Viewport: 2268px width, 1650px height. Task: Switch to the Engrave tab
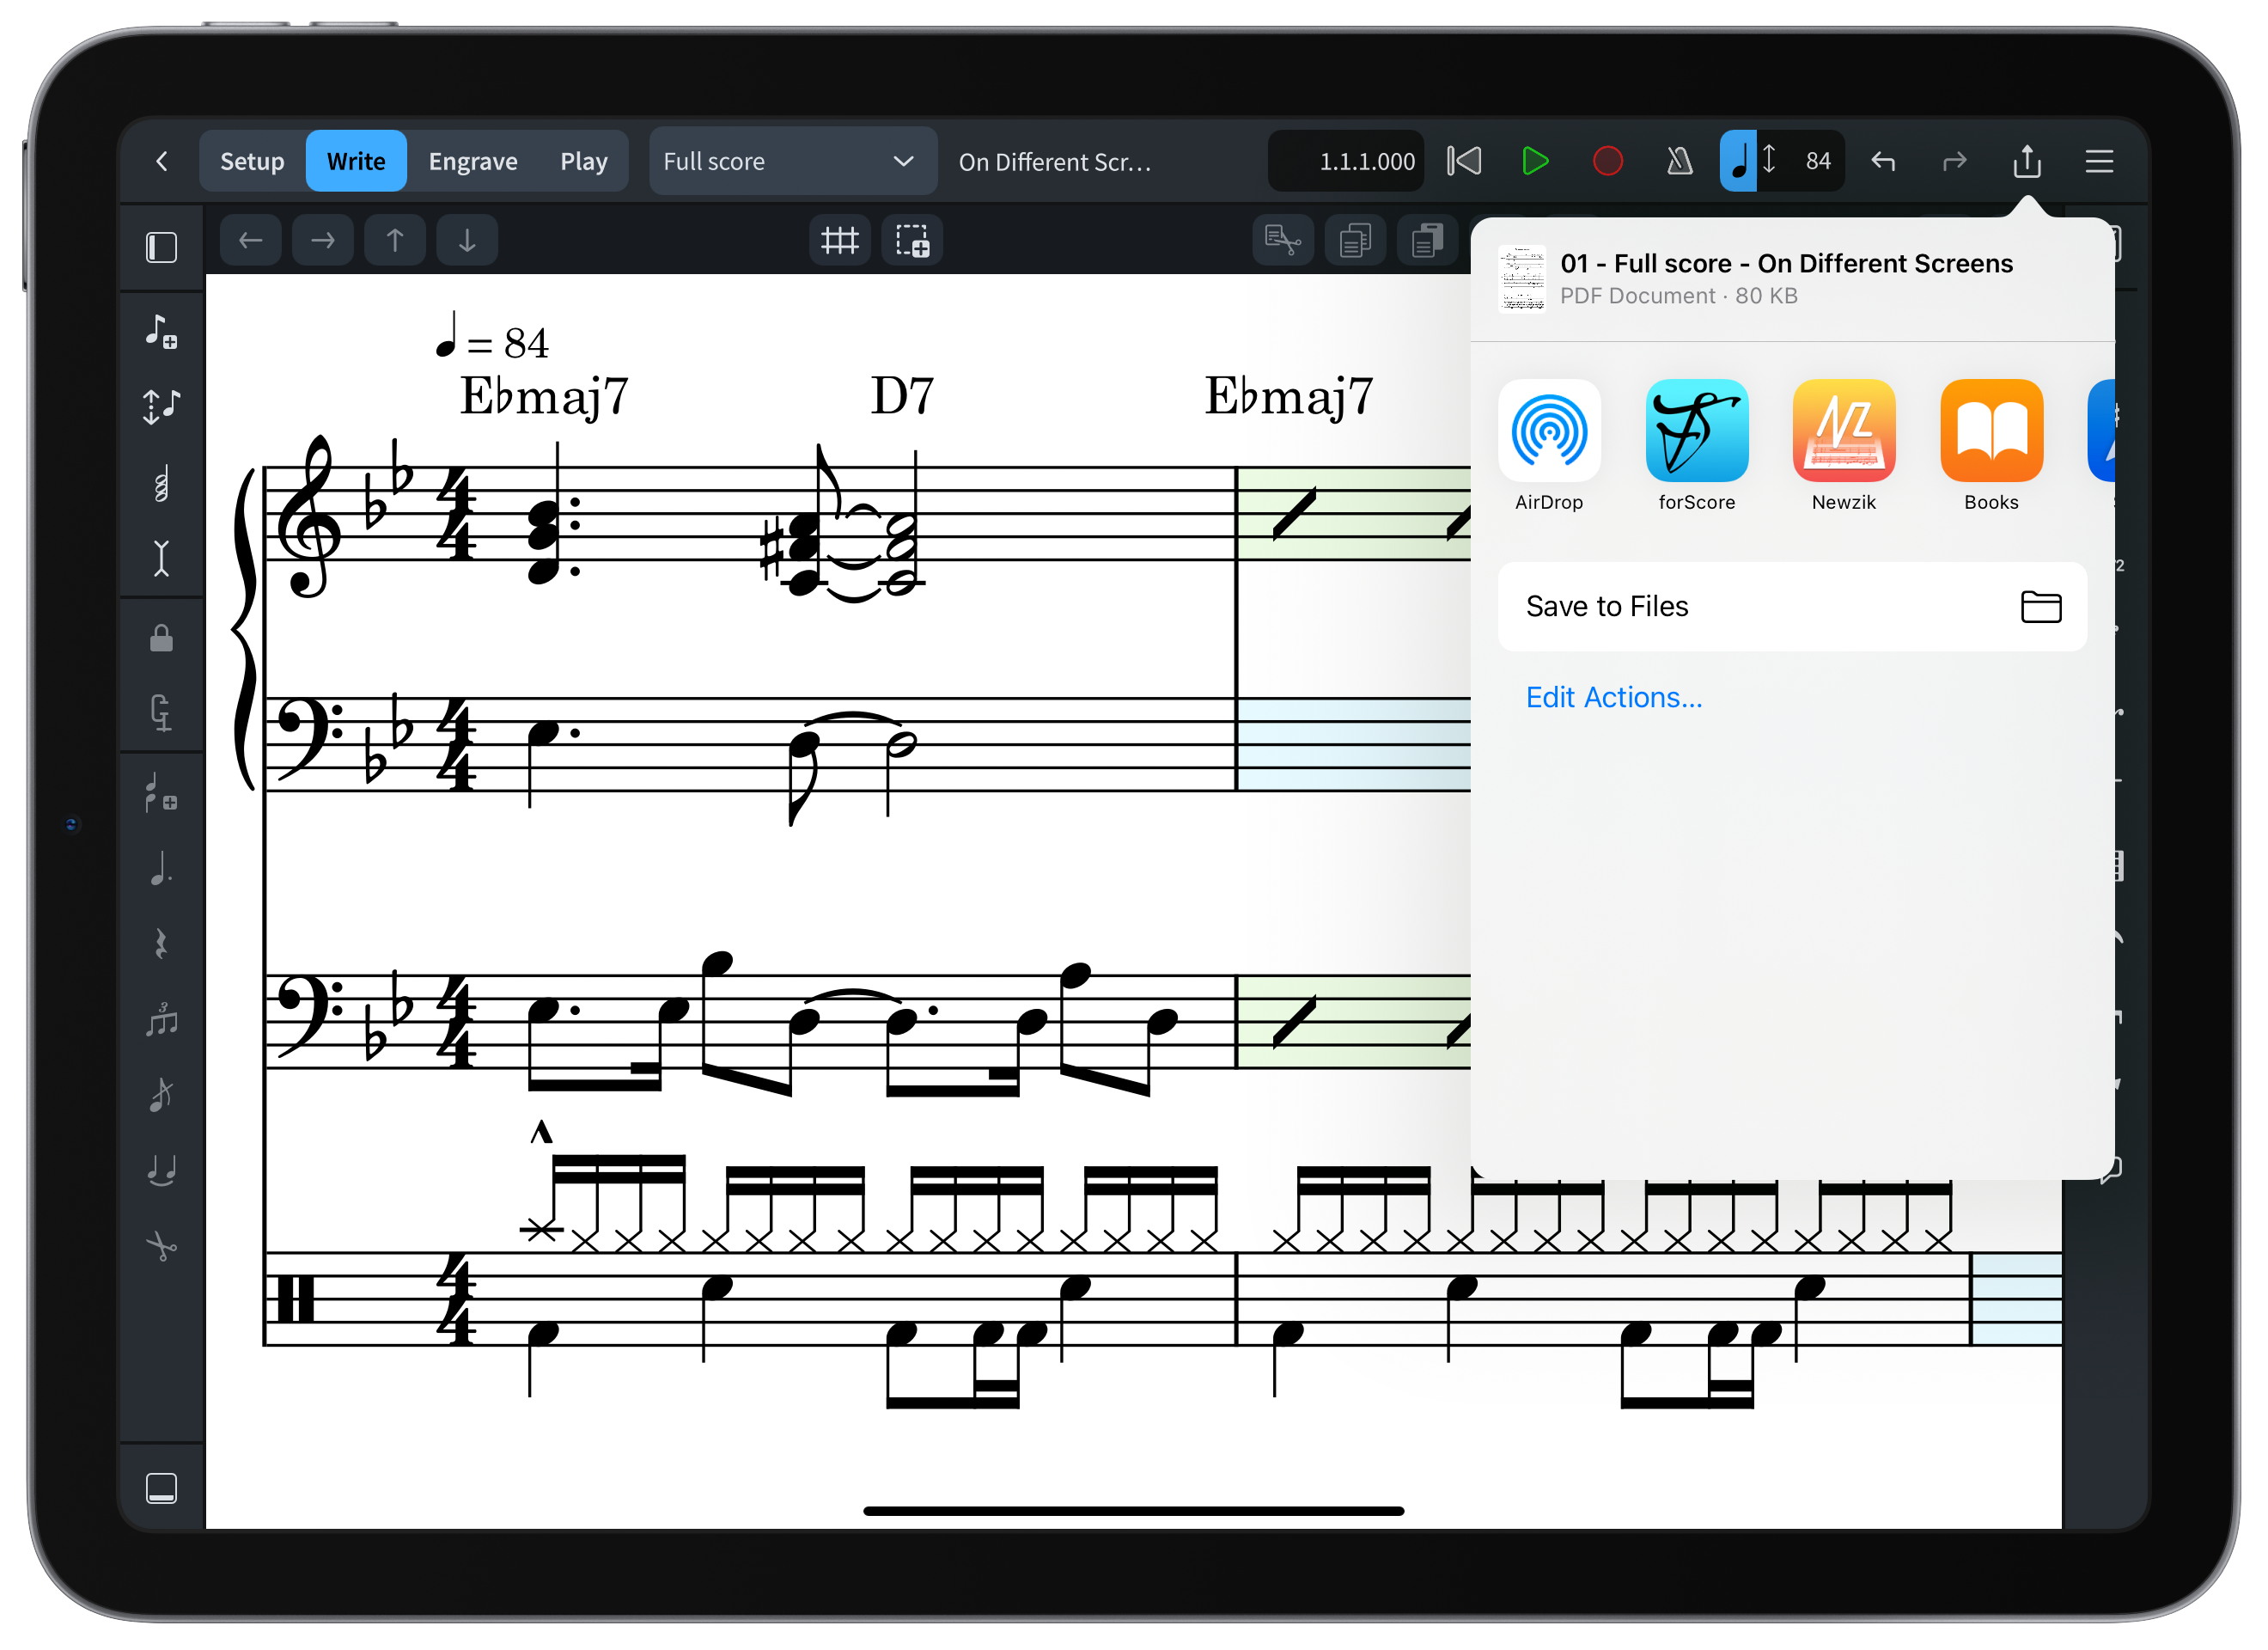click(473, 161)
